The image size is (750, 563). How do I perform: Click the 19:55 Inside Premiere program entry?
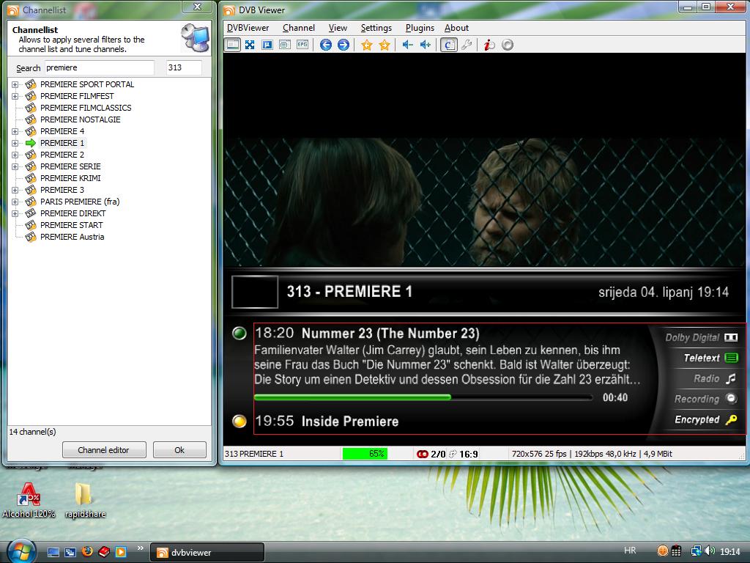click(327, 422)
